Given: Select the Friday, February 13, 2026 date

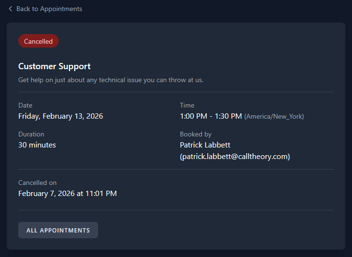Looking at the screenshot, I should coord(61,116).
